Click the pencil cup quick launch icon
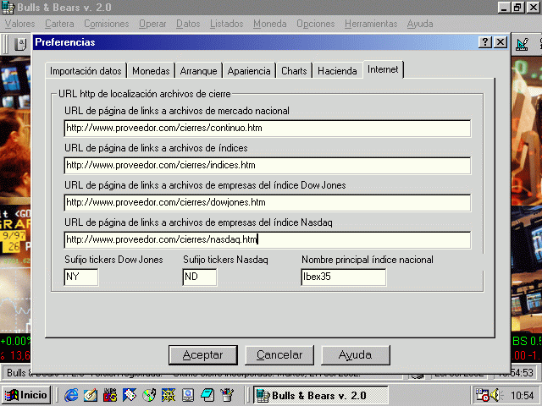This screenshot has width=542, height=406. tap(227, 395)
